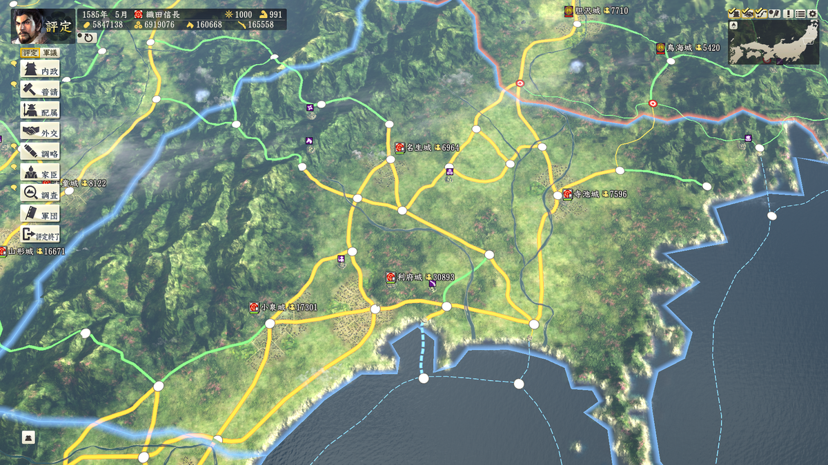Click the labor value 991
Image resolution: width=828 pixels, height=465 pixels.
[x=275, y=14]
